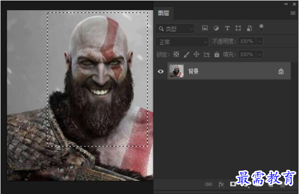Viewport: 299px width, 194px height.
Task: Filter for pixel layers icon
Action: 205,28
